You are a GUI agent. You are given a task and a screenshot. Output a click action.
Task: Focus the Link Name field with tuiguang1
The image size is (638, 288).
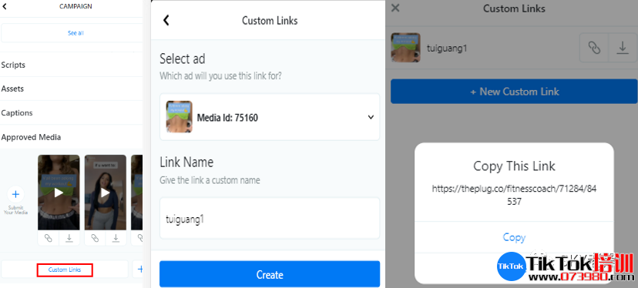click(270, 219)
